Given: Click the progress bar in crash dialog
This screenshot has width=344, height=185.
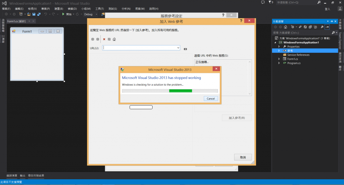Looking at the screenshot, I should click(170, 91).
